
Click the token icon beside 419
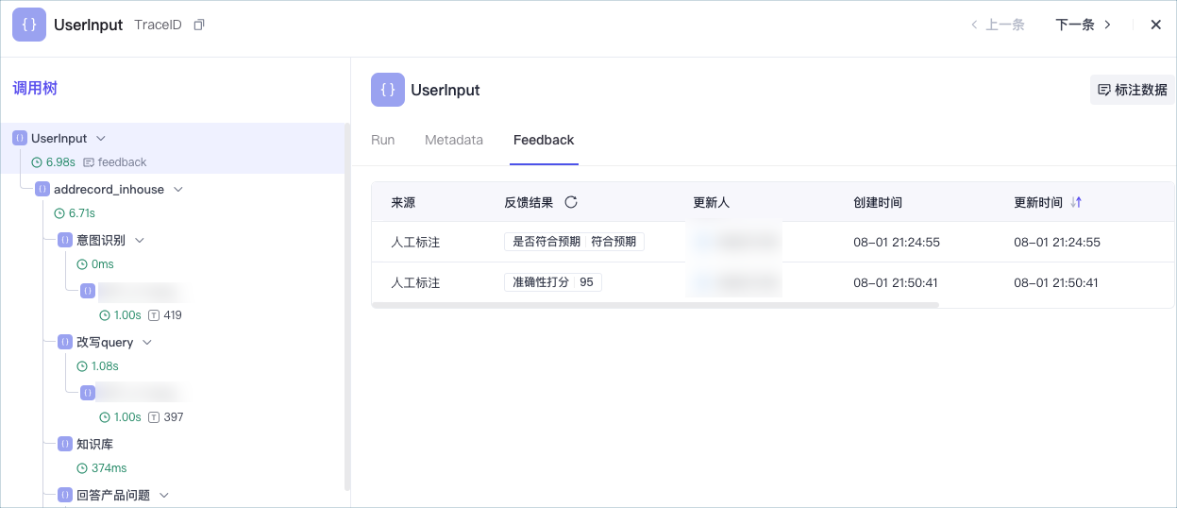[154, 314]
